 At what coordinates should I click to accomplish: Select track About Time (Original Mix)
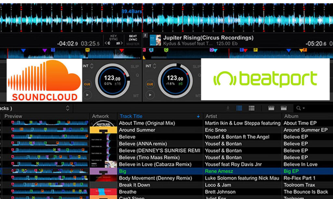[x=147, y=123]
